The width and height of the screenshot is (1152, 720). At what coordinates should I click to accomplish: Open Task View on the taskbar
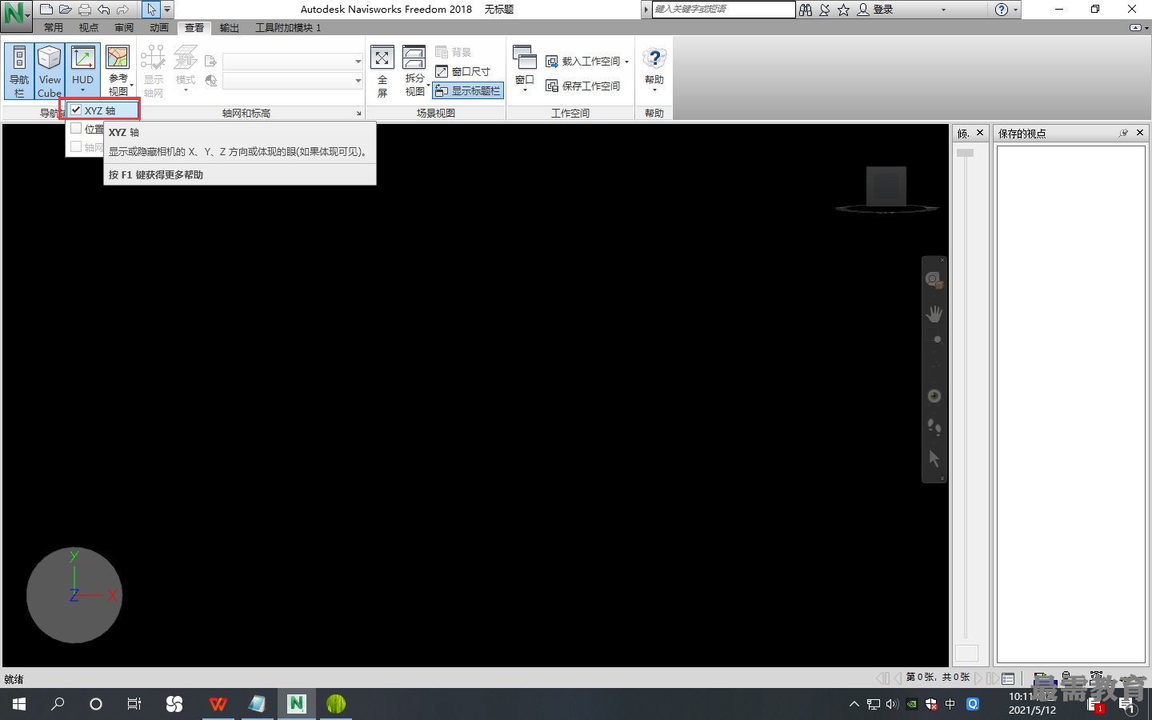click(x=134, y=704)
